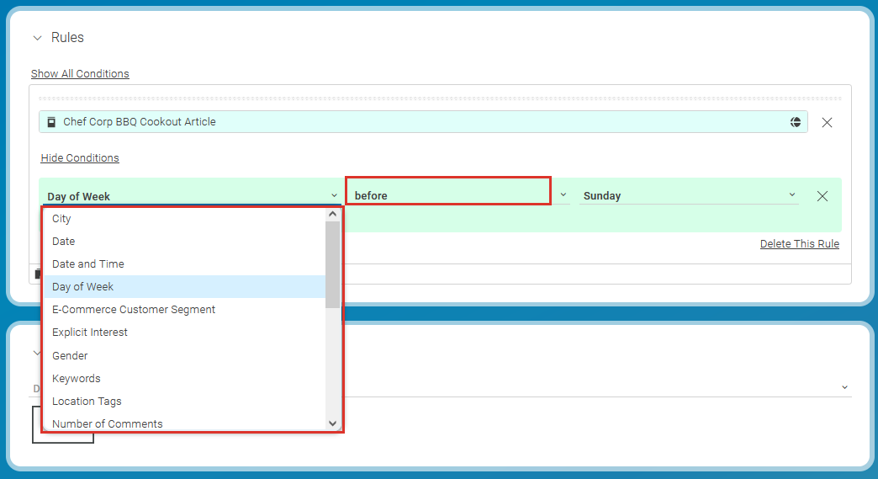Select E-Commerce Customer Segment option
Screen dimensions: 878x479
pos(185,309)
